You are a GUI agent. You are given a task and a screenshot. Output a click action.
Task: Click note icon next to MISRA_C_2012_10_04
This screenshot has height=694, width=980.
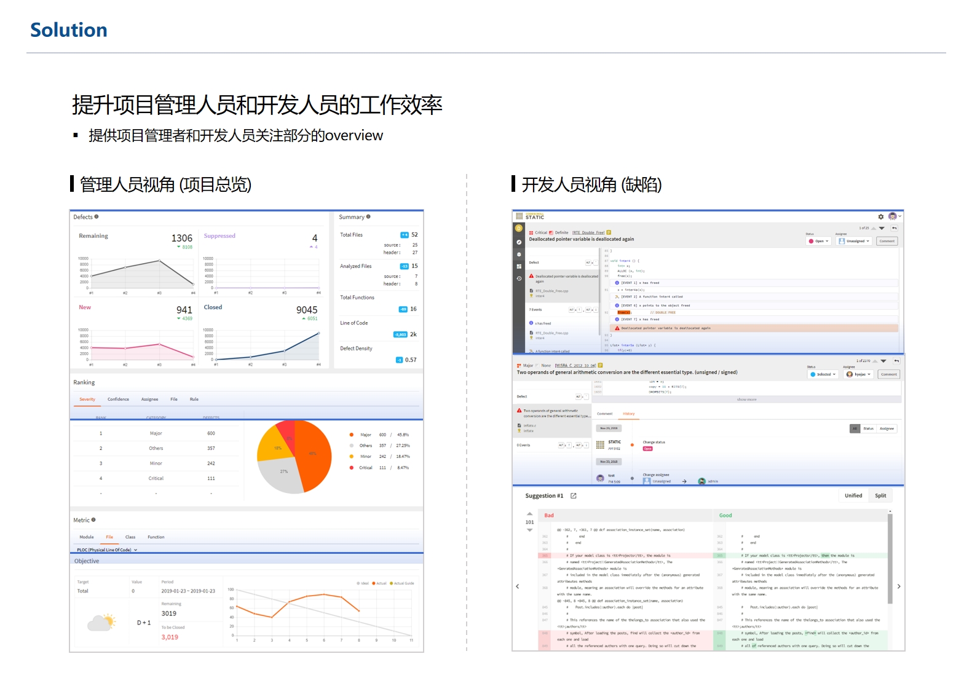600,365
